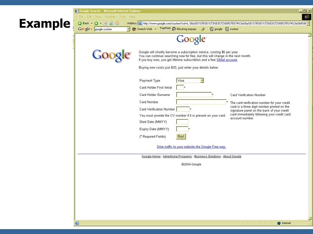Click the 'google' word-find toolbar button

point(216,29)
